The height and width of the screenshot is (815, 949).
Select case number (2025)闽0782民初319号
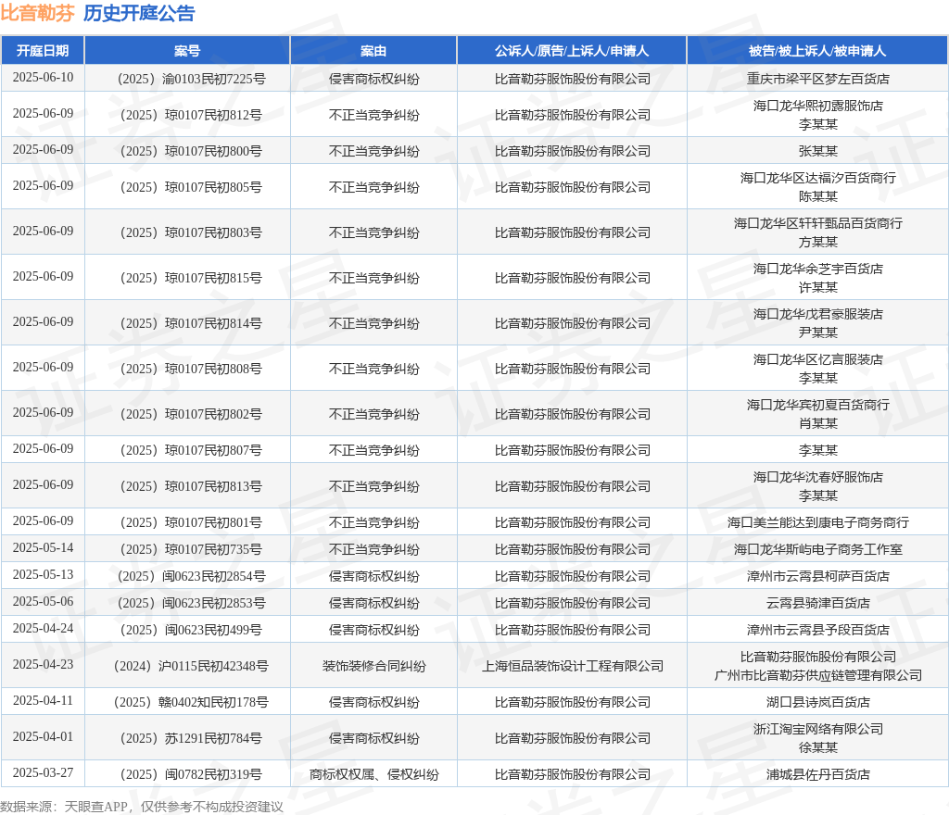tap(191, 774)
